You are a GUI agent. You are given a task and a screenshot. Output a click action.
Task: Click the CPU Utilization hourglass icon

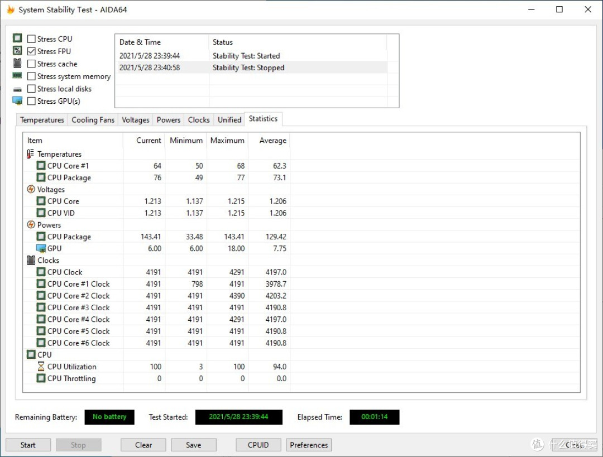[41, 366]
